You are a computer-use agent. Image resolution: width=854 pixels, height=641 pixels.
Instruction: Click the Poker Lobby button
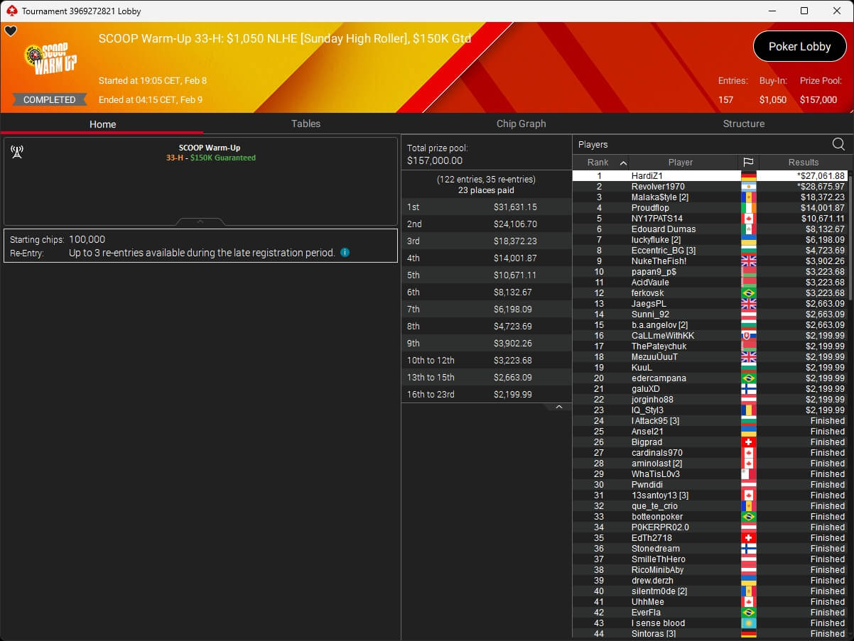799,47
